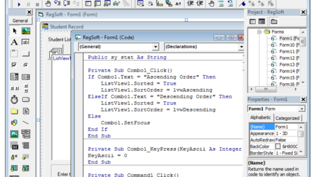The width and height of the screenshot is (315, 177).
Task: Click the 'Combo1.SetFocus' code line
Action: 126,123
